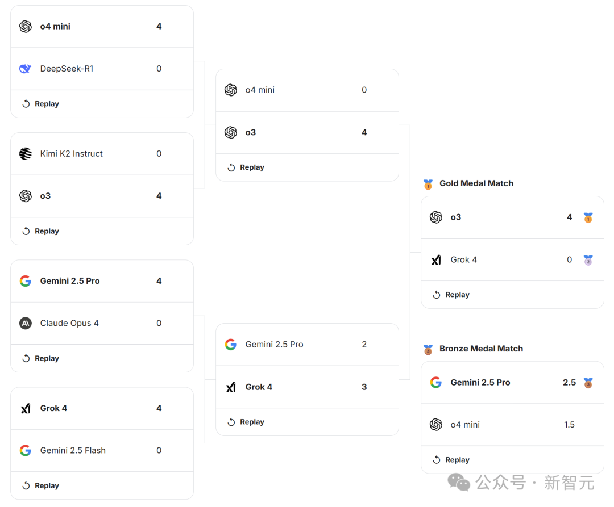This screenshot has height=507, width=614.
Task: Replay the Gold Medal Match
Action: point(451,295)
